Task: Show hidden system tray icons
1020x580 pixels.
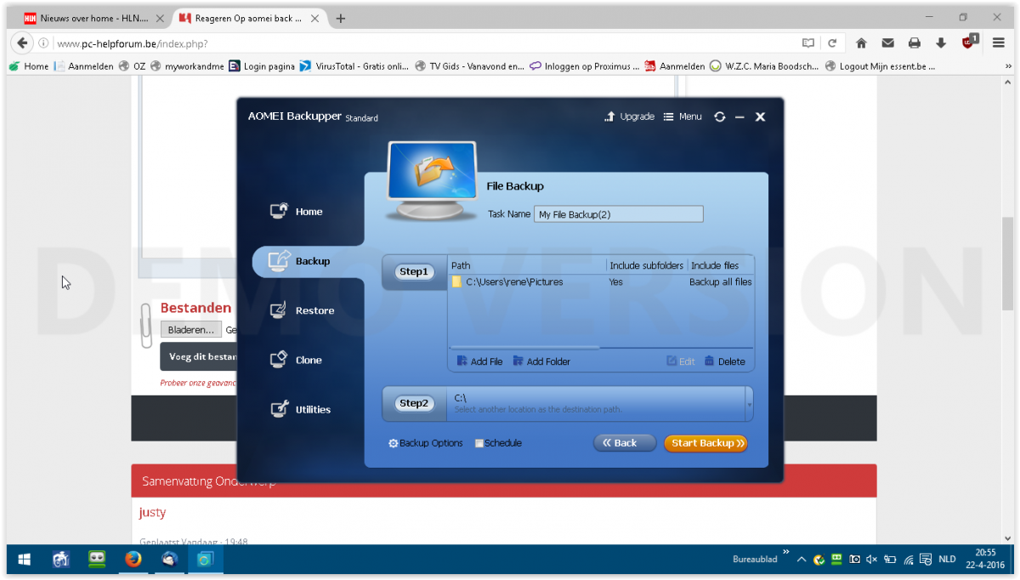Action: [801, 560]
